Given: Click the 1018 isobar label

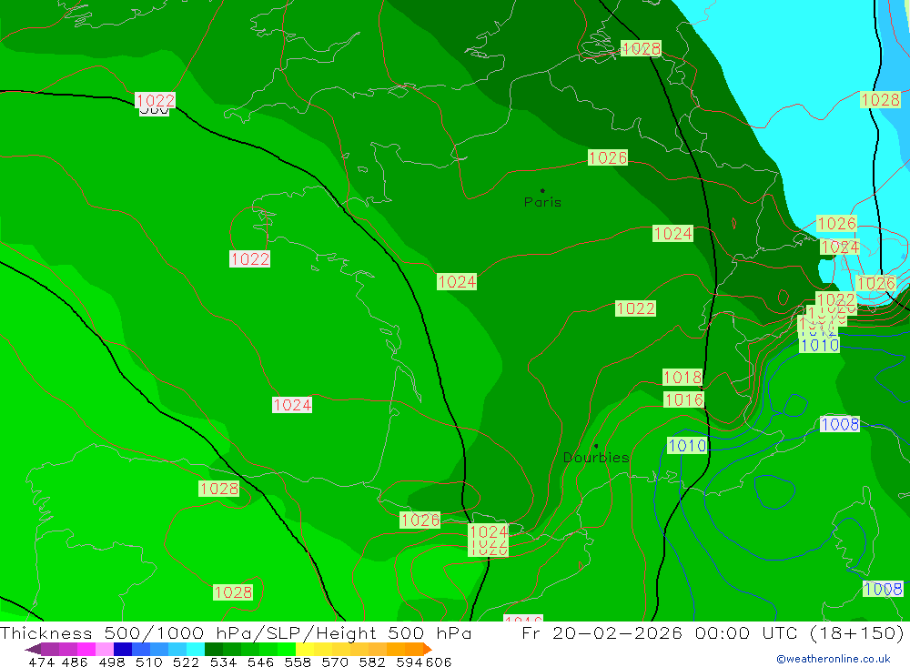Looking at the screenshot, I should pos(682,378).
